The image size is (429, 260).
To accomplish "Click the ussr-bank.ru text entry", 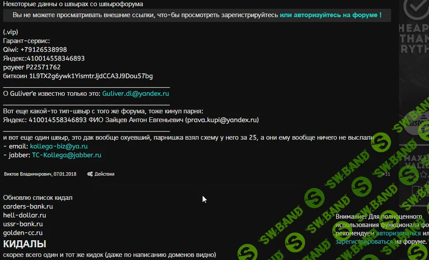I will [x=23, y=224].
